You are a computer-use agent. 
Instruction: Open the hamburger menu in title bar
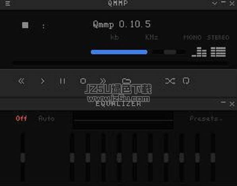click(8, 3)
